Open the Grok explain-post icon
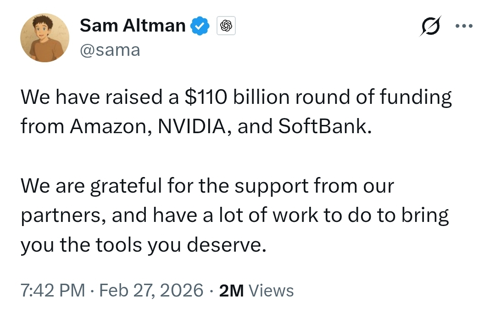This screenshot has width=495, height=318. [431, 27]
